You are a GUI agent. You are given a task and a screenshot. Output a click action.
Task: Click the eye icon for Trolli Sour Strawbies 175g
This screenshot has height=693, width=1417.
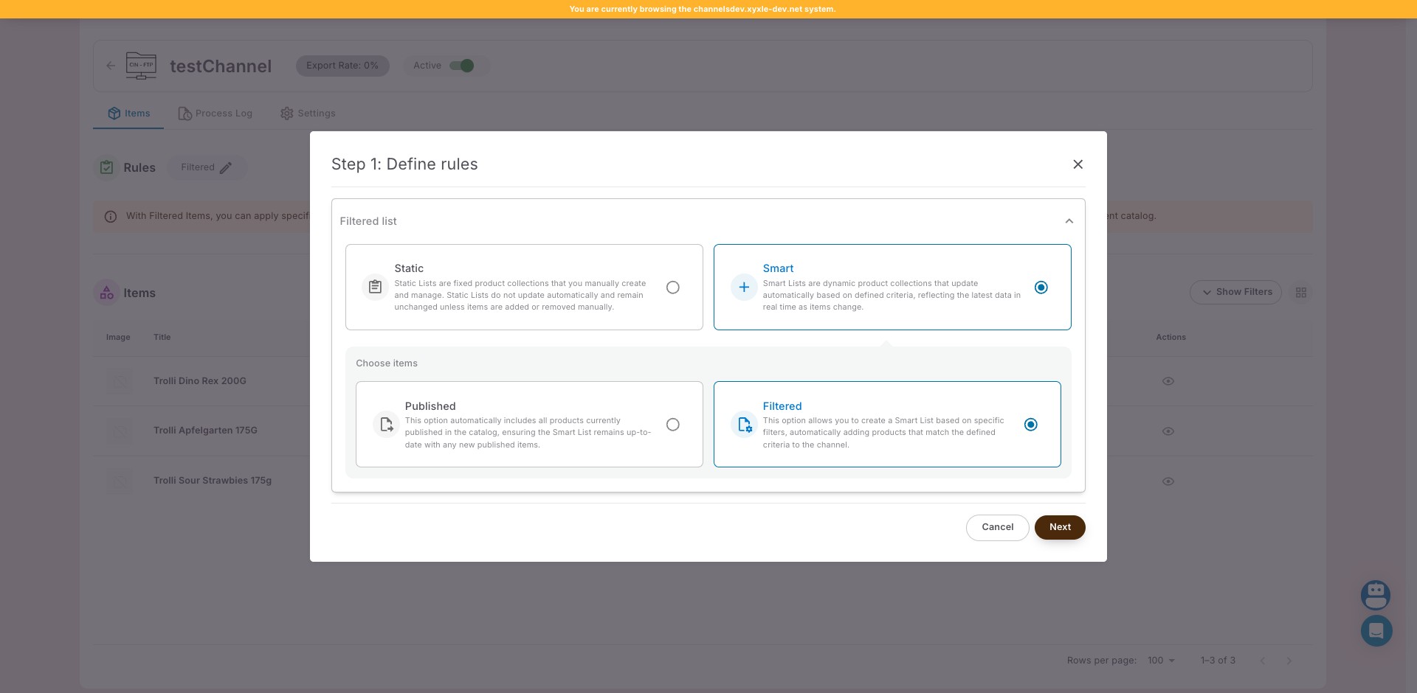point(1168,481)
